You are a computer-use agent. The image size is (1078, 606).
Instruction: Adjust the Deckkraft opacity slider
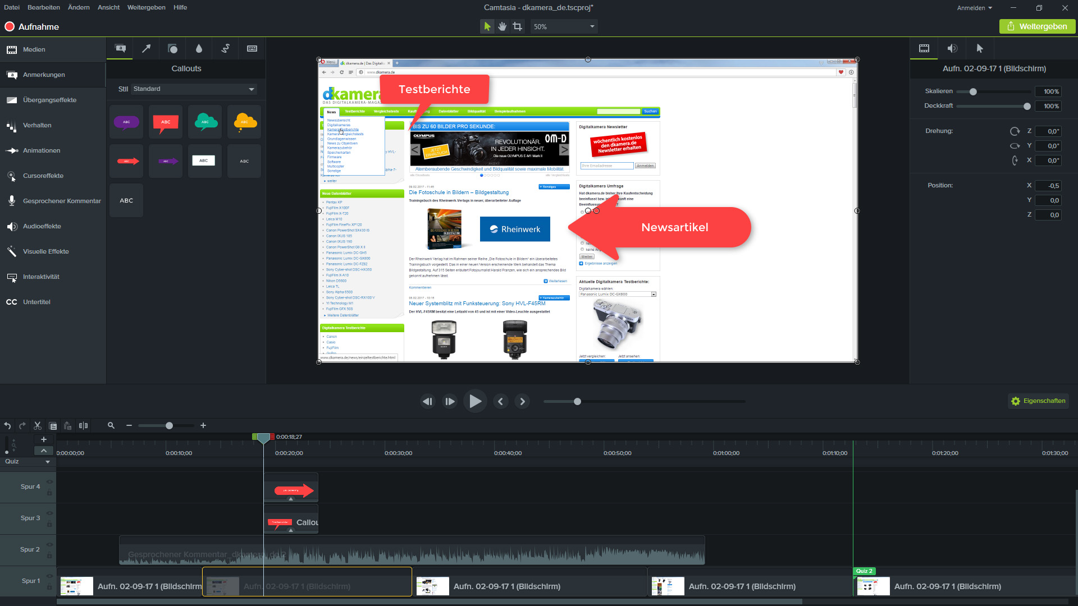tap(1027, 106)
